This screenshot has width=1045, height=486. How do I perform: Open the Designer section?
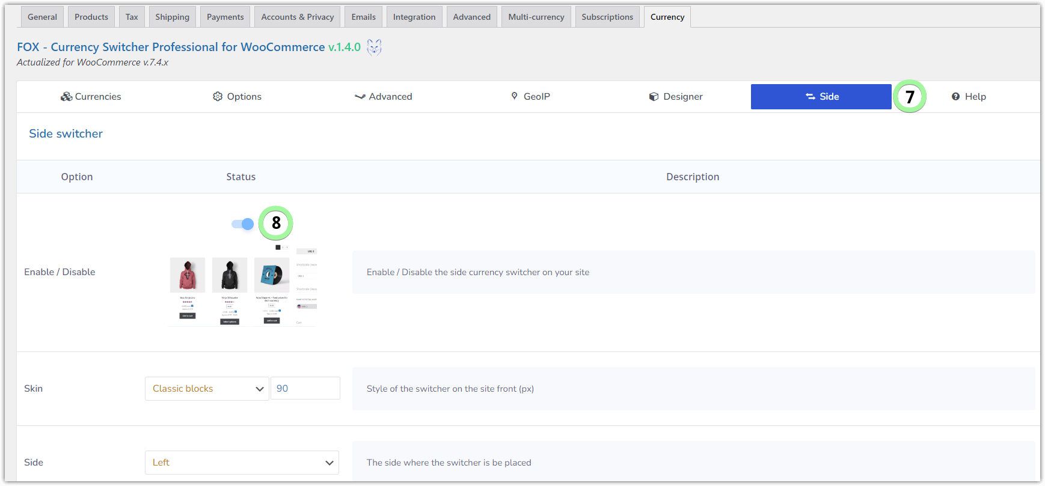(x=676, y=97)
